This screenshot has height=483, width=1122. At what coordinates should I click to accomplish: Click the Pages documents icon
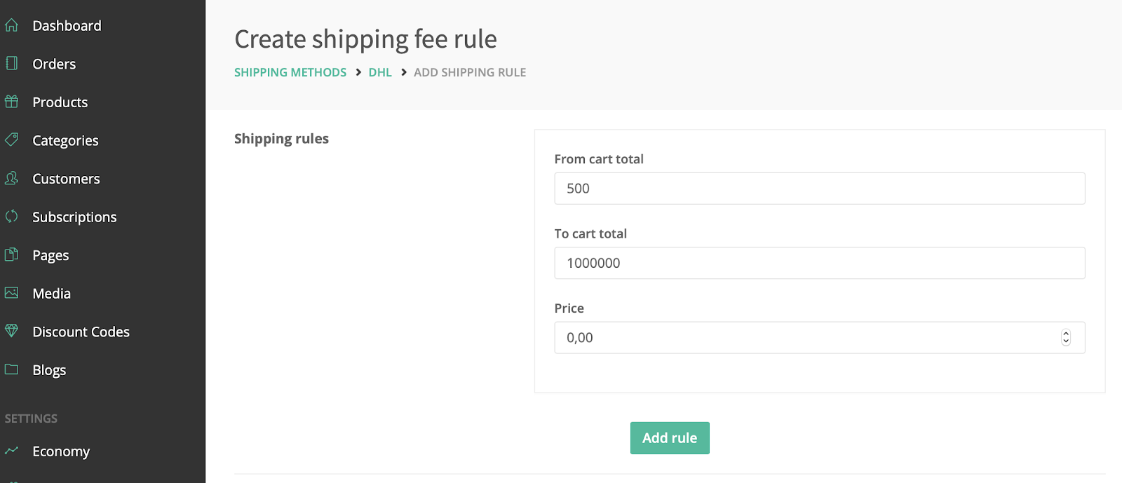[11, 254]
